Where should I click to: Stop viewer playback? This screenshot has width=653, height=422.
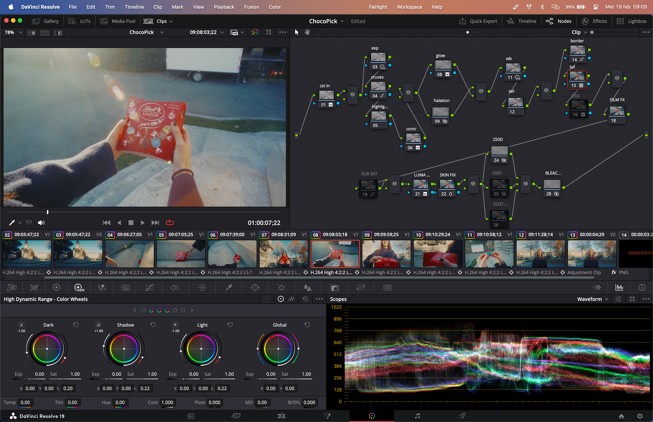pos(131,222)
